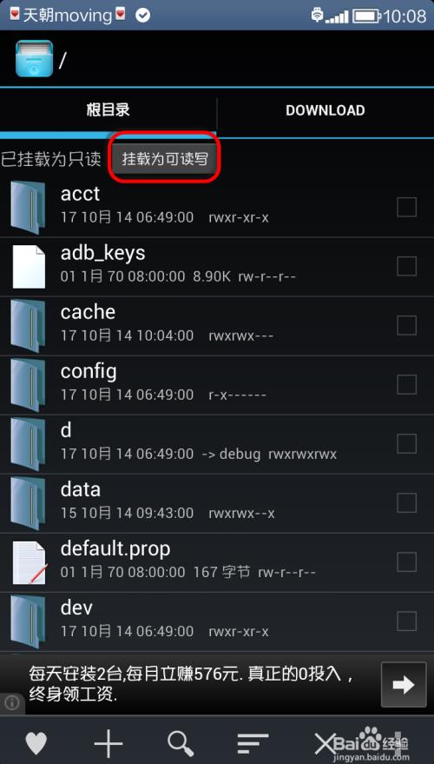Open the default.prop file icon

coord(29,562)
